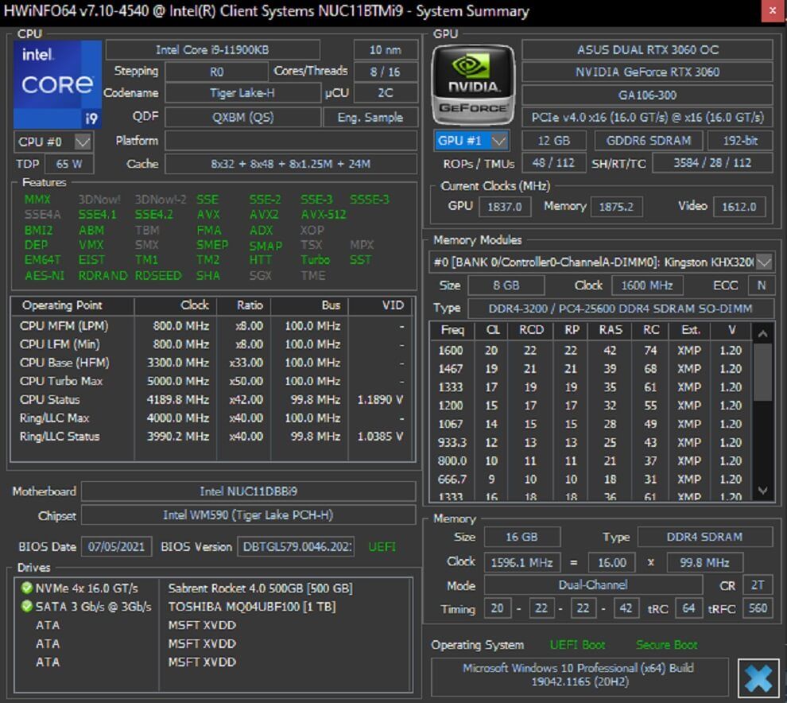Click the Sabrent Rocket 4.0 500GB drive entry
This screenshot has width=787, height=703.
pos(261,588)
